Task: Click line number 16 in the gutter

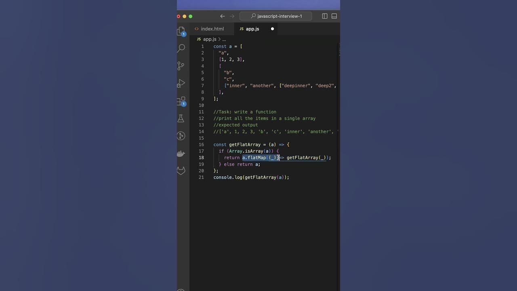Action: coord(201,145)
